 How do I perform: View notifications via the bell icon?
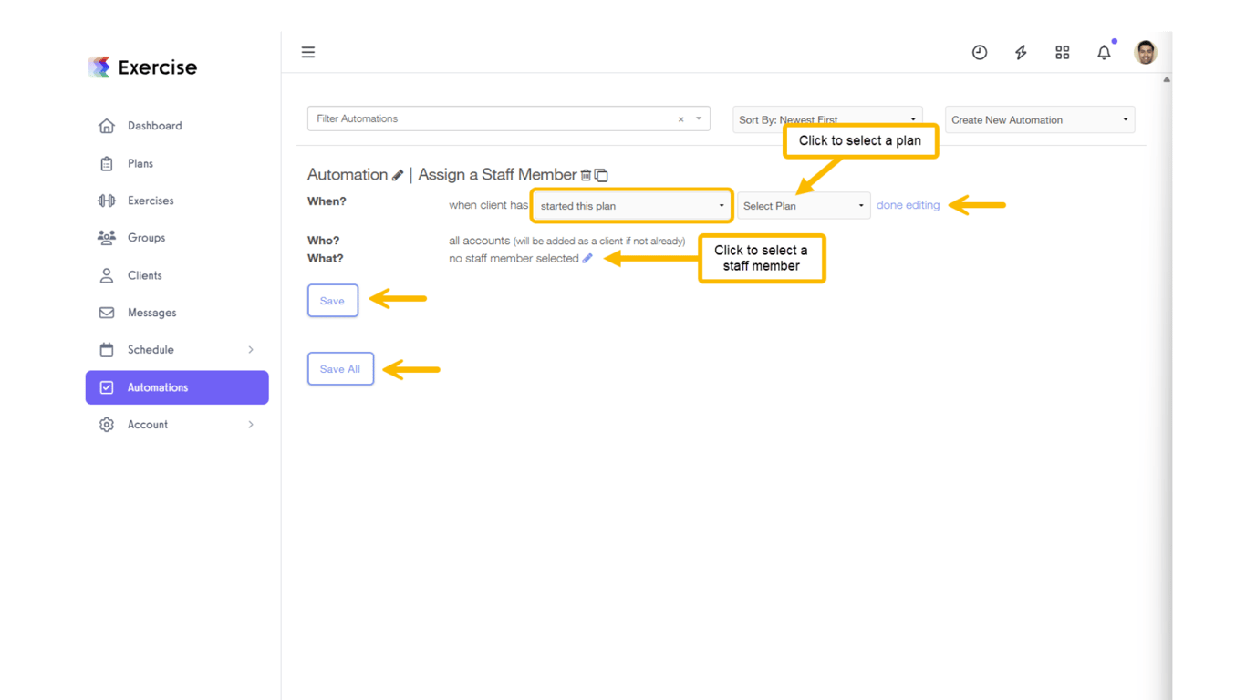[1103, 52]
